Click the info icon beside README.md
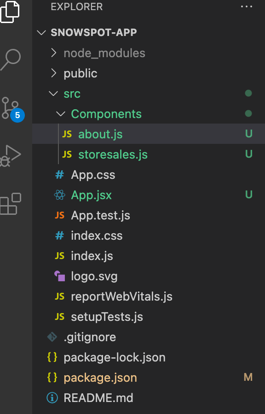Image resolution: width=265 pixels, height=414 pixels. 52,398
